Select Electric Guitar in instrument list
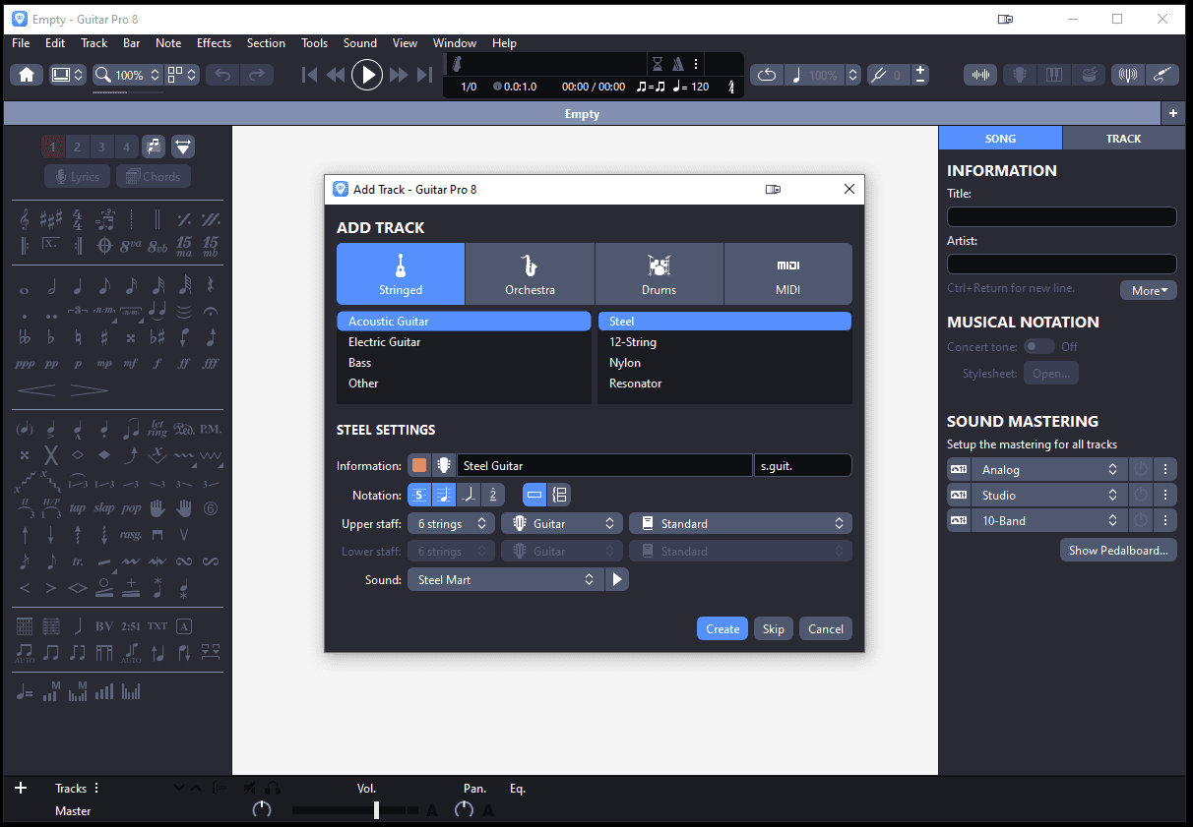The width and height of the screenshot is (1193, 827). (x=464, y=342)
